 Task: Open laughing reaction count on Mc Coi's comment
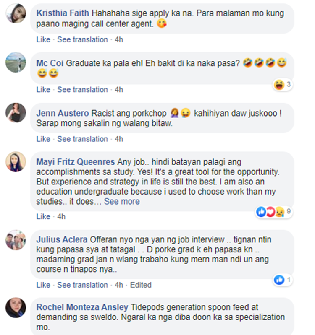click(x=283, y=85)
